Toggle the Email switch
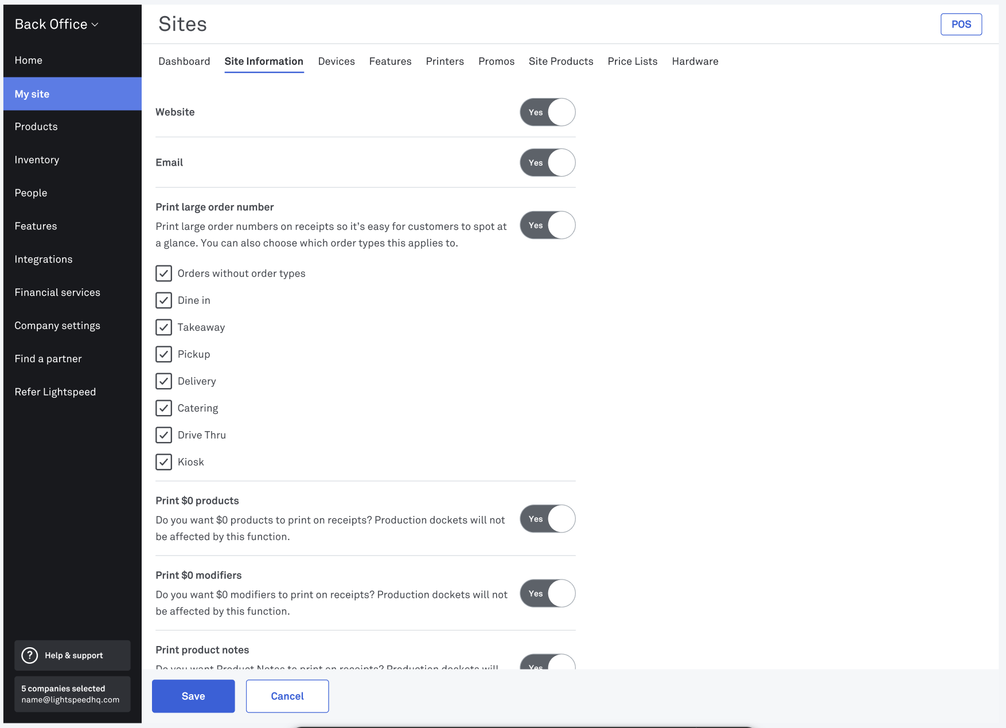 coord(548,163)
